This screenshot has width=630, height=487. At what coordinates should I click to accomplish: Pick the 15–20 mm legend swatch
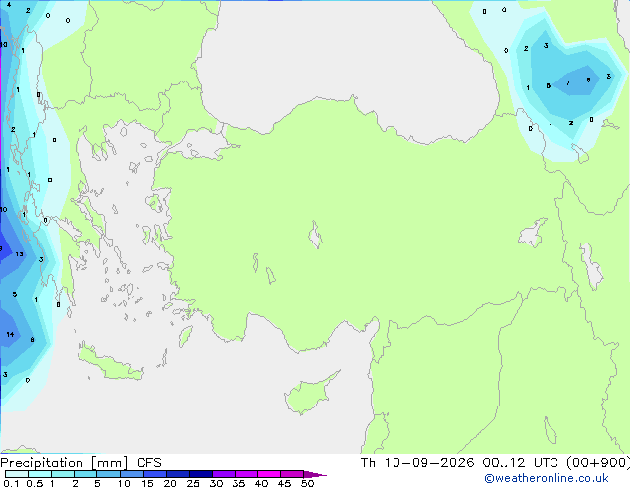pos(154,474)
